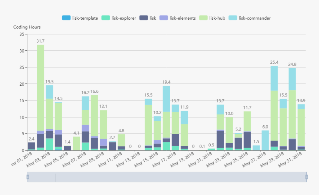Click the bar labeled 10.0

point(229,133)
